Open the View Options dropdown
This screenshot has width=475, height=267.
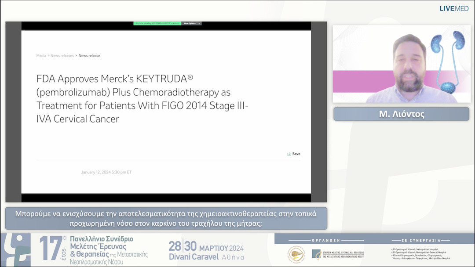tap(191, 23)
